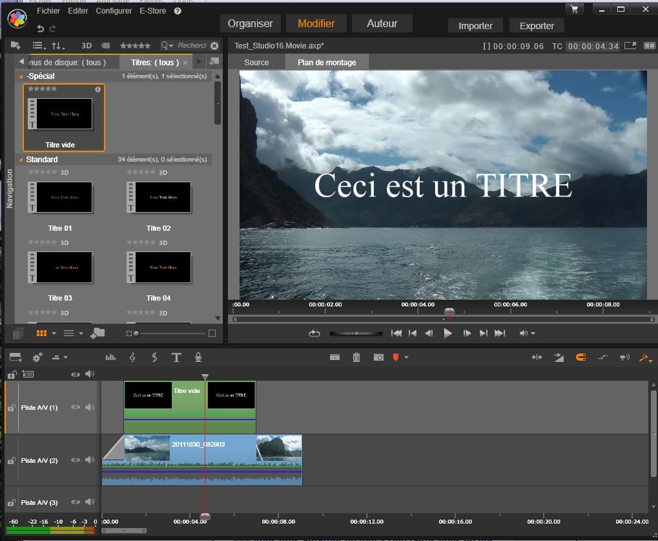
Task: Open the audio mixer icon
Action: point(110,357)
